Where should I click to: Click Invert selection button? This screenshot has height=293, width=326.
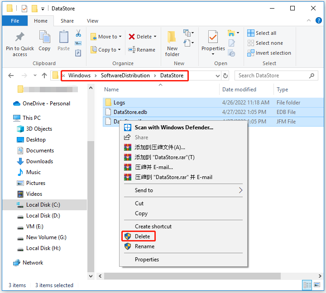[x=269, y=53]
